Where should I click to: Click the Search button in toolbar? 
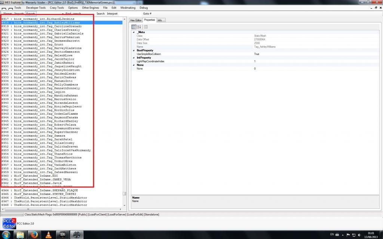(x=101, y=13)
